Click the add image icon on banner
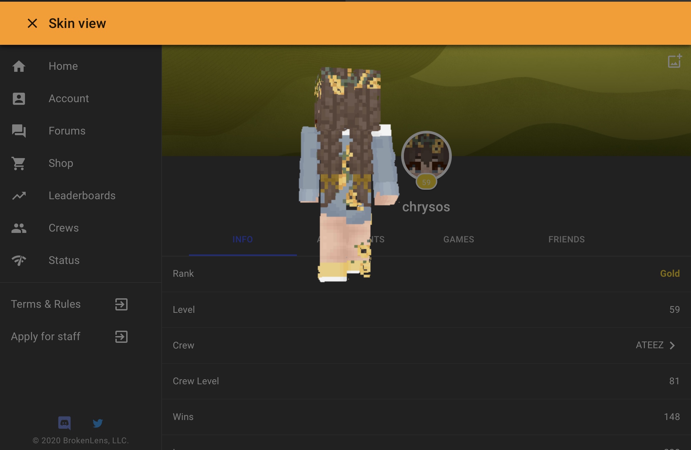The height and width of the screenshot is (450, 691). click(x=675, y=61)
